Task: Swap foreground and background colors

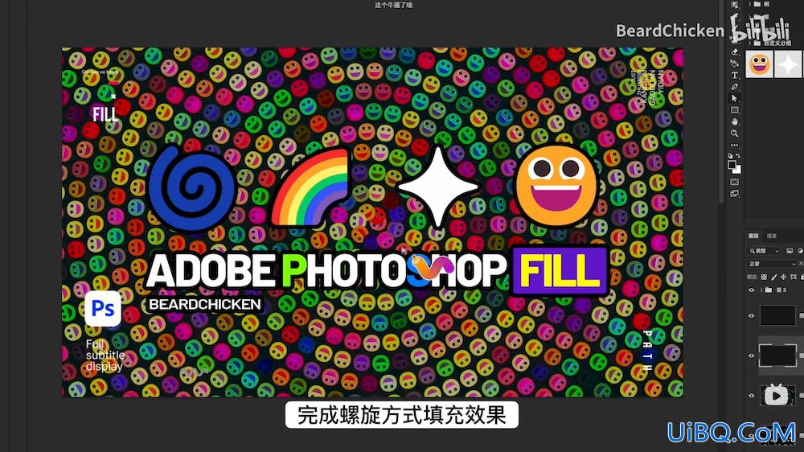Action: (x=738, y=156)
